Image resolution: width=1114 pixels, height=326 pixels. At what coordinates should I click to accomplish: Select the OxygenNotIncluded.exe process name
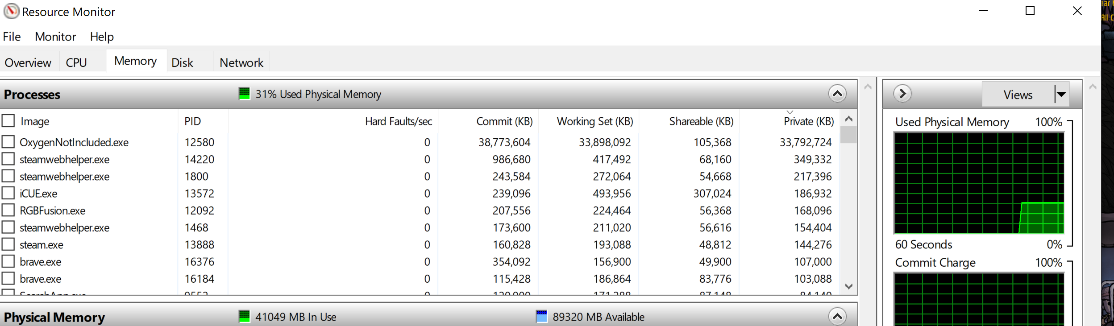pyautogui.click(x=74, y=142)
